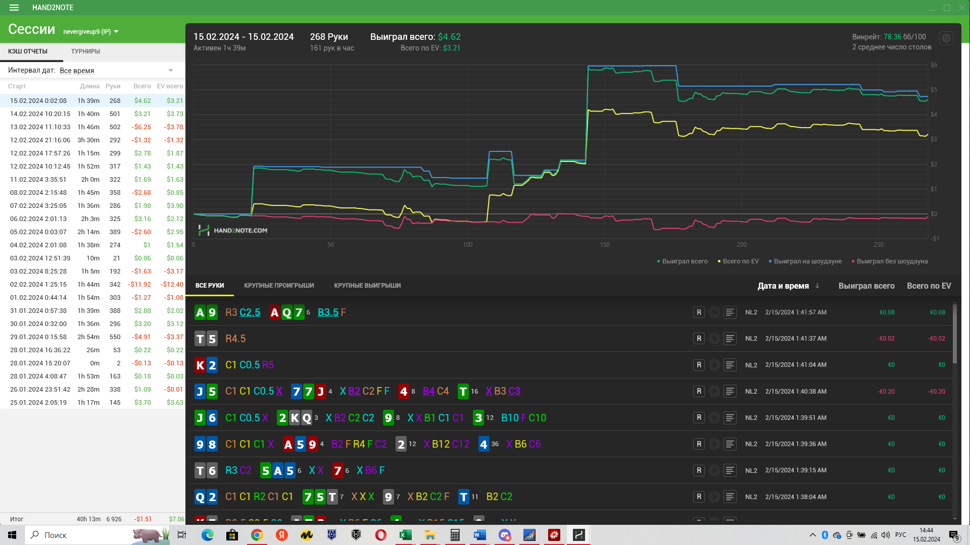Viewport: 970px width, 545px height.
Task: Open 'КРУПНЫЕ ВЫИГРЫШИ' tab
Action: [367, 286]
